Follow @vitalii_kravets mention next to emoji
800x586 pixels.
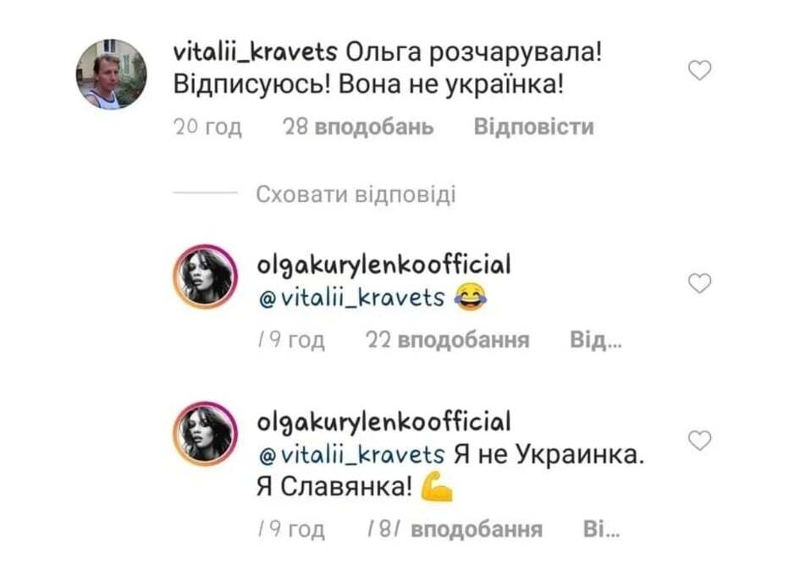[x=351, y=298]
